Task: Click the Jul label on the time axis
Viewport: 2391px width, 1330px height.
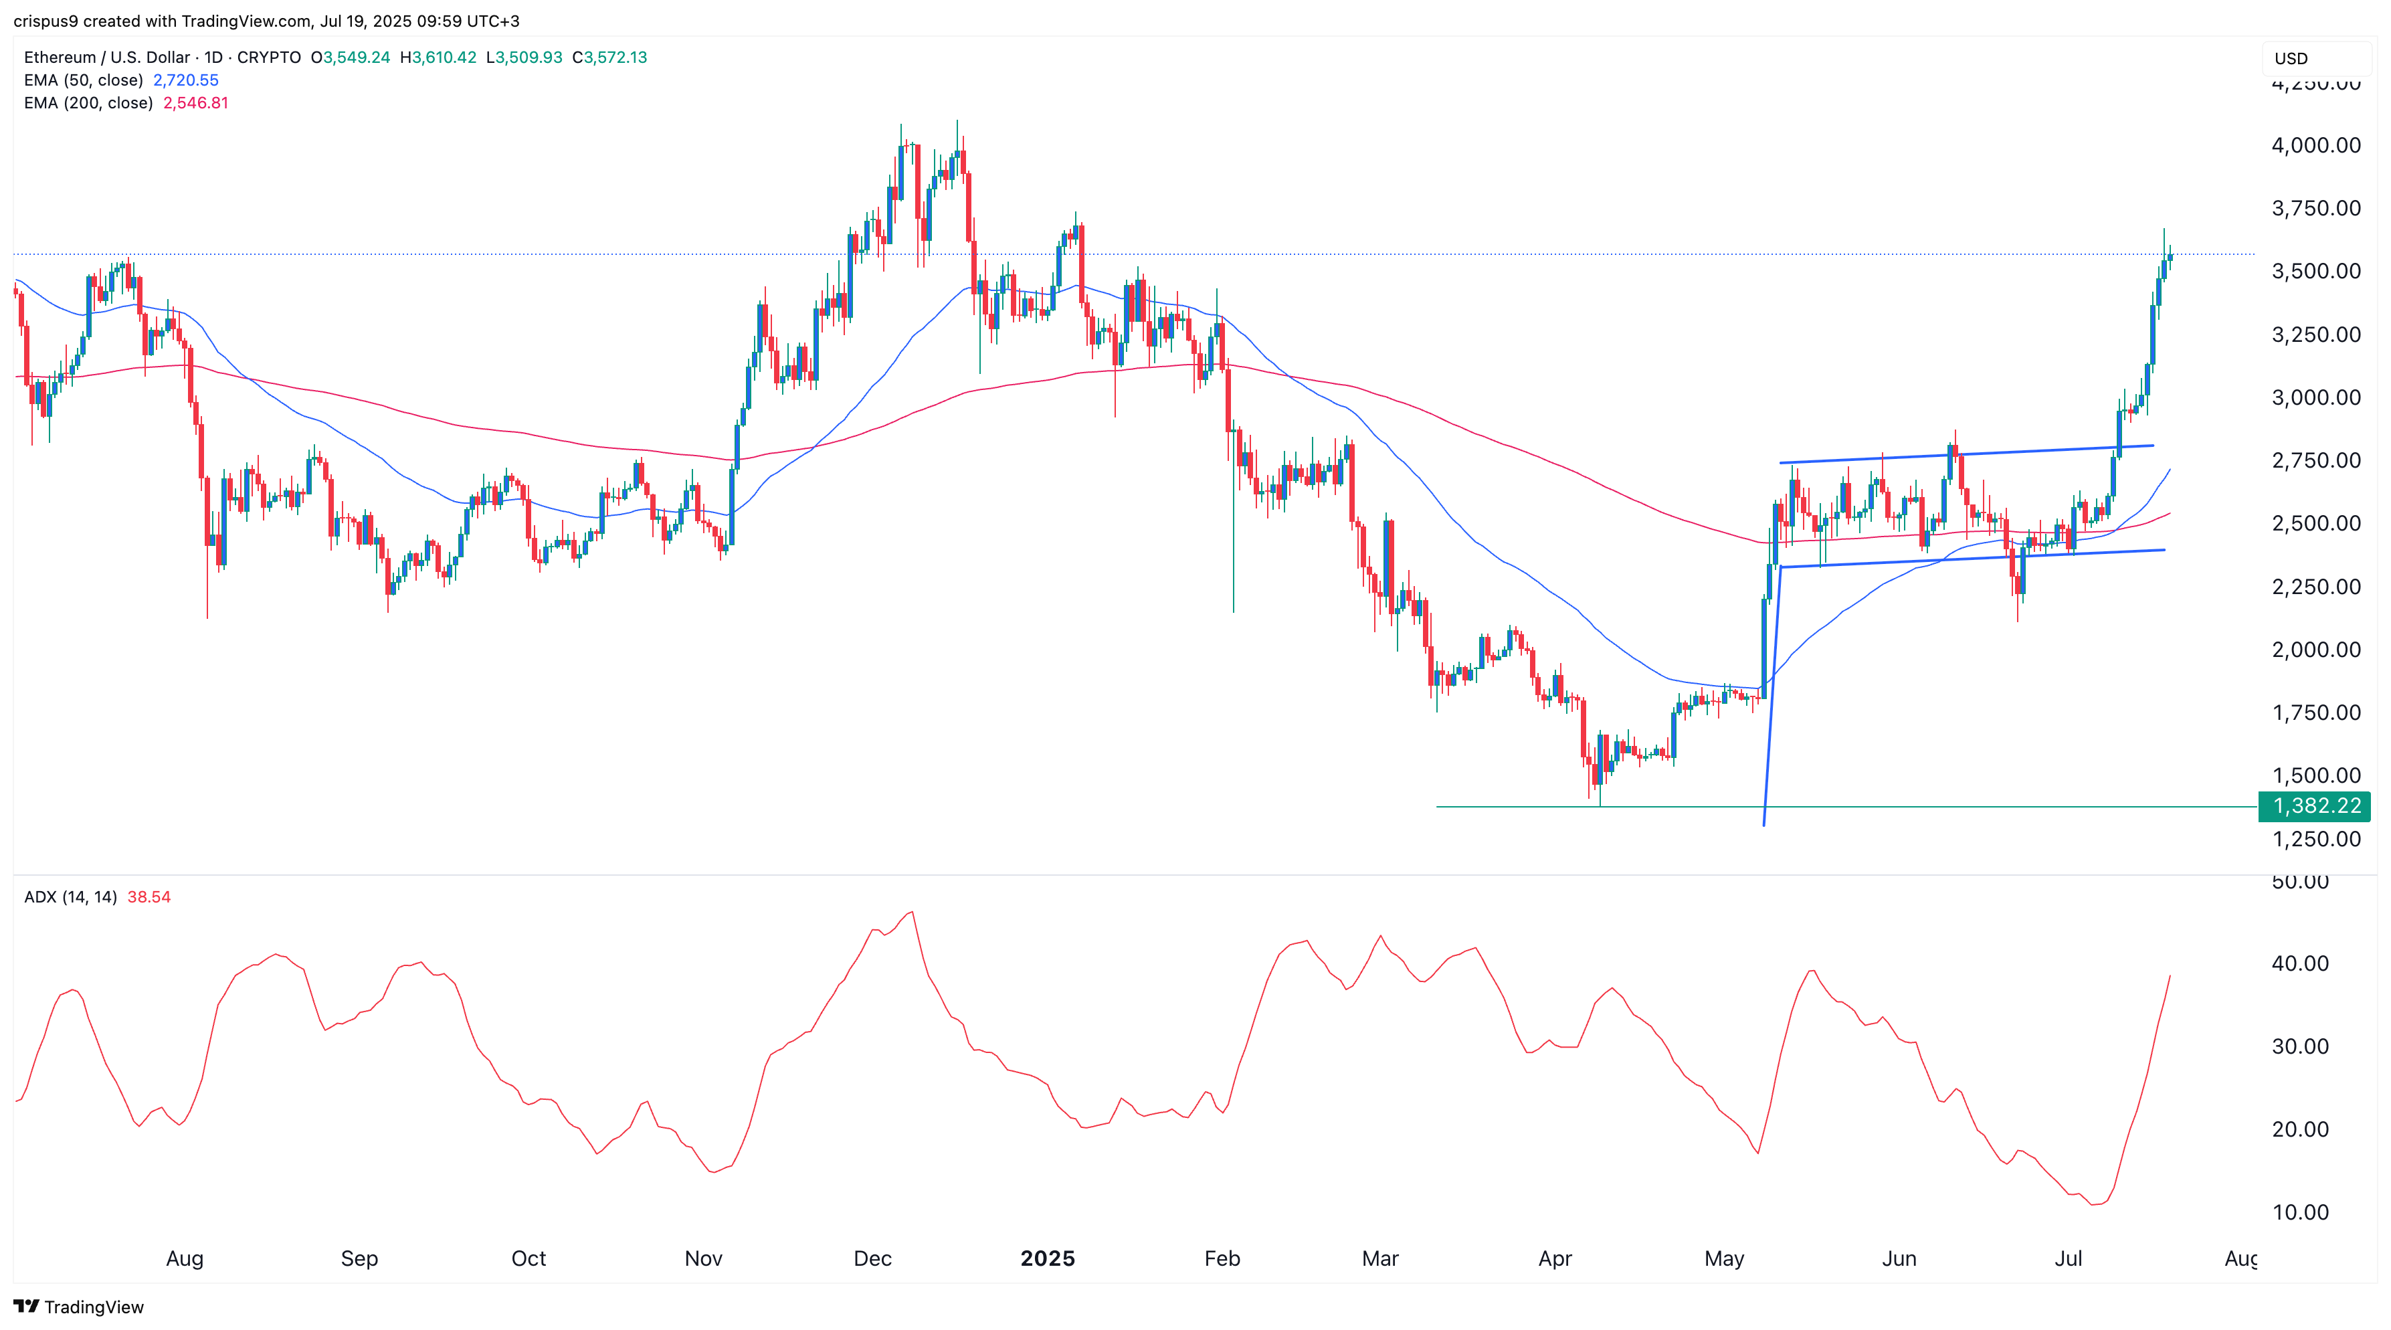Action: pyautogui.click(x=2068, y=1258)
